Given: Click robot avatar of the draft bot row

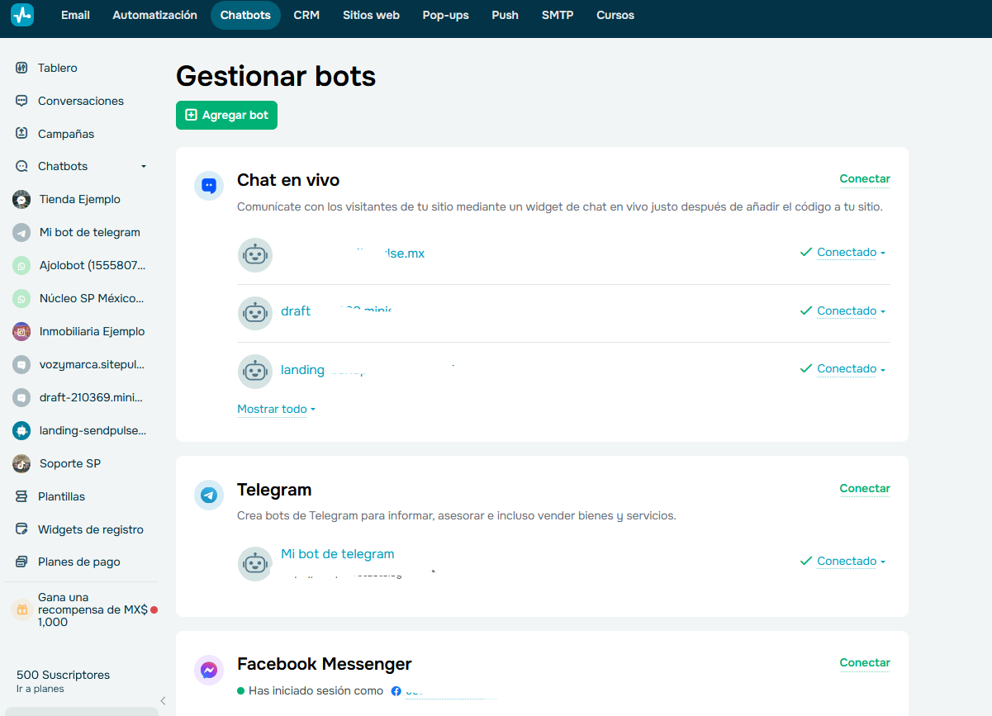Looking at the screenshot, I should click(255, 313).
